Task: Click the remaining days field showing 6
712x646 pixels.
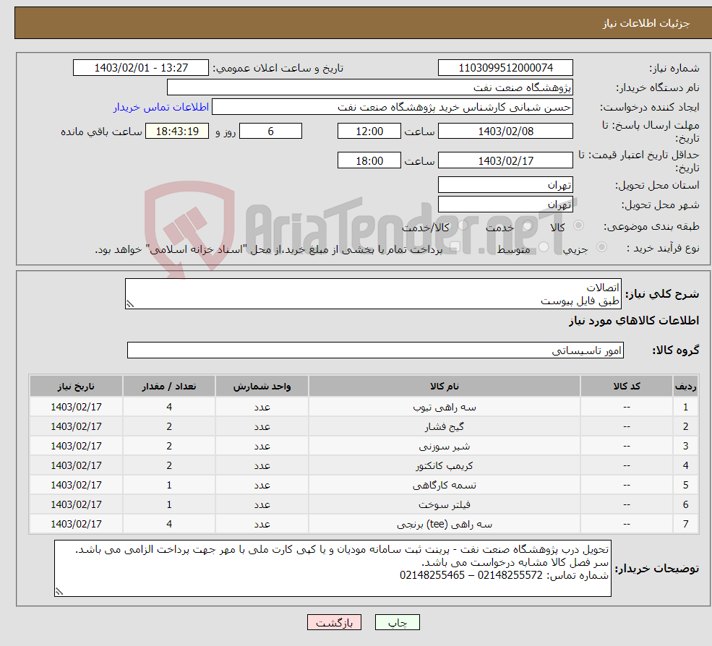Action: 270,132
